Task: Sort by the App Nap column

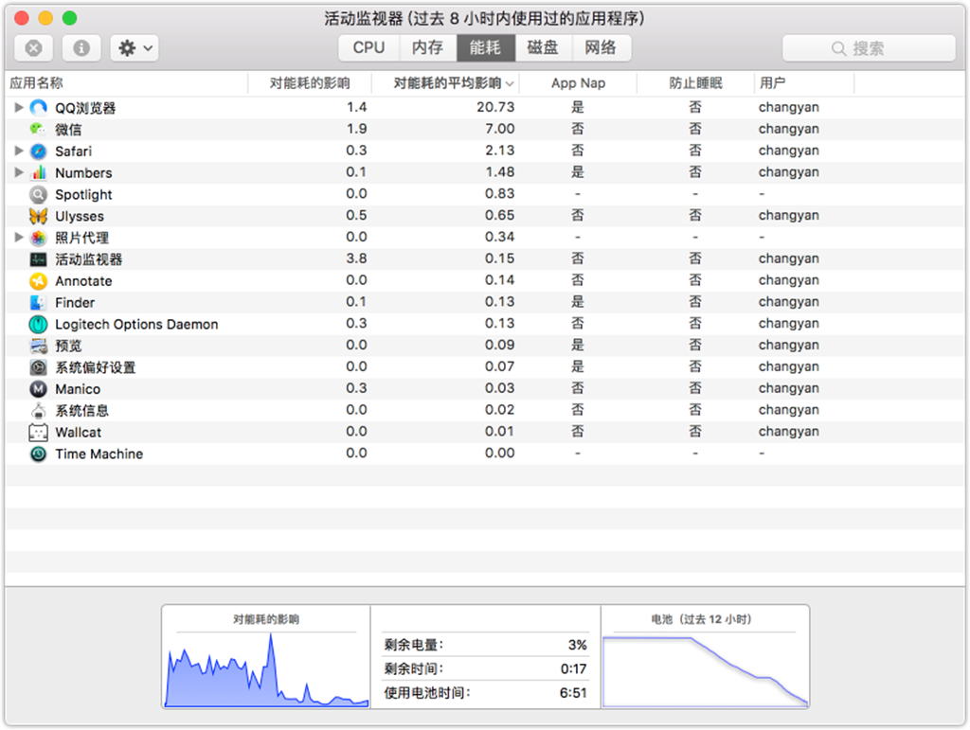Action: (x=577, y=83)
